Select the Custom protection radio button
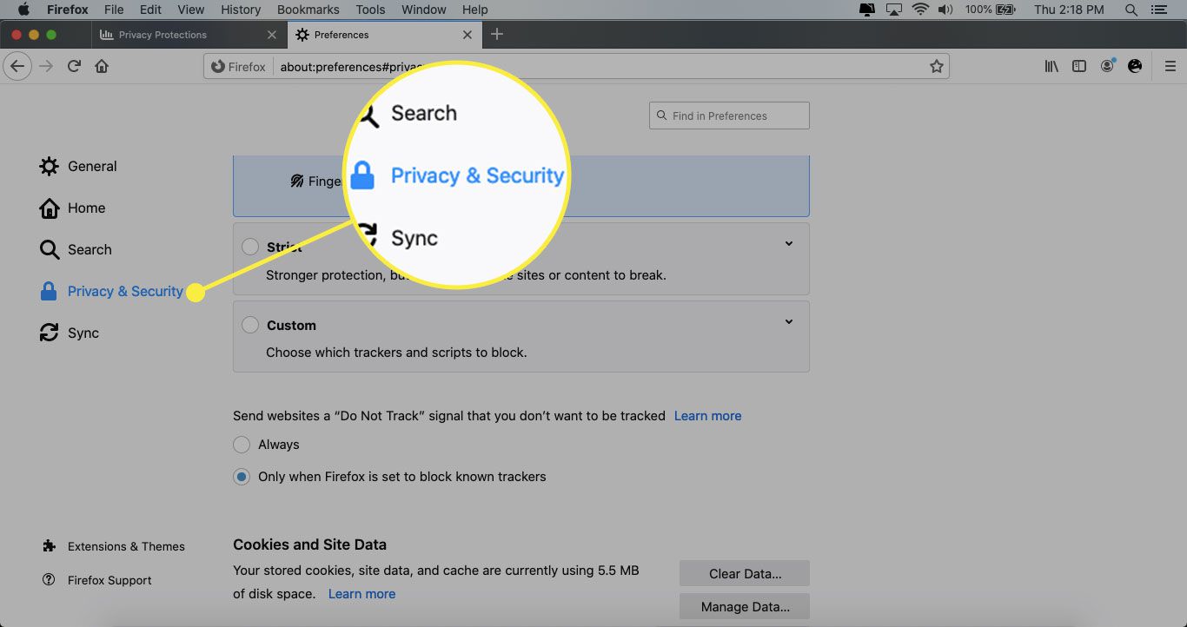 click(x=250, y=325)
